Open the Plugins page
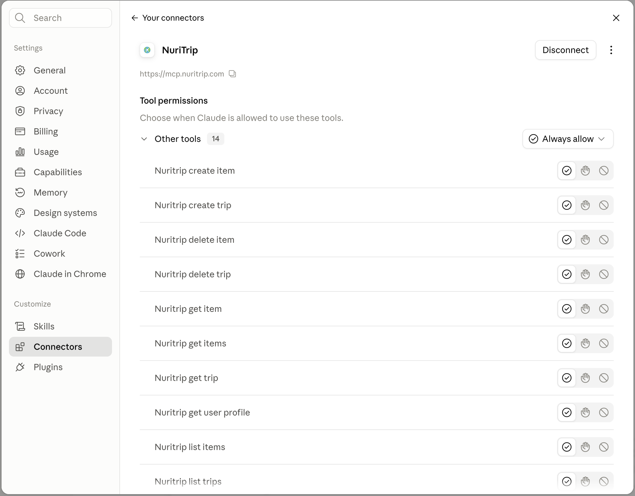635x496 pixels. pos(60,367)
